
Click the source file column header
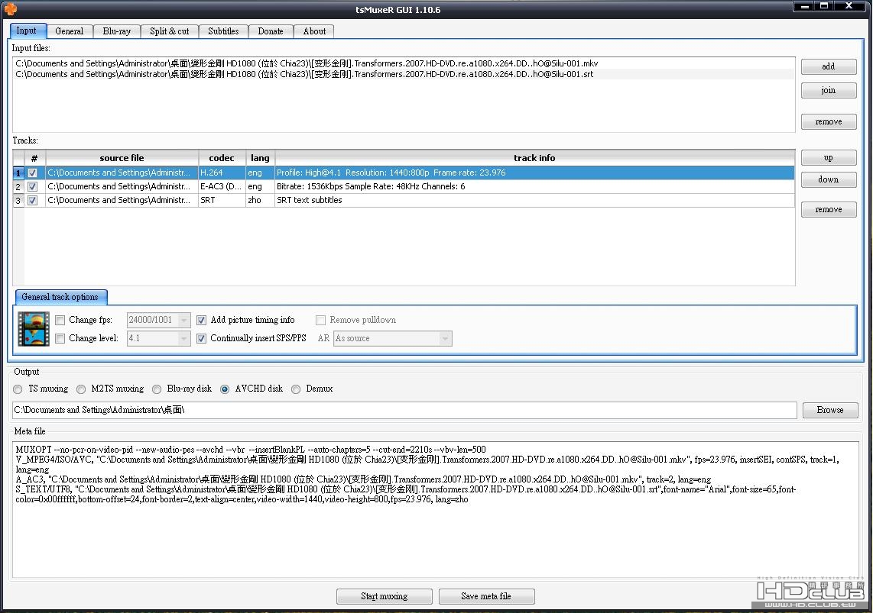click(x=122, y=158)
